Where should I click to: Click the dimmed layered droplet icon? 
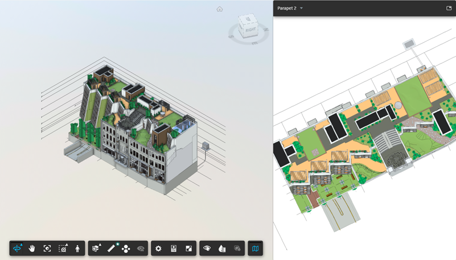[237, 249]
